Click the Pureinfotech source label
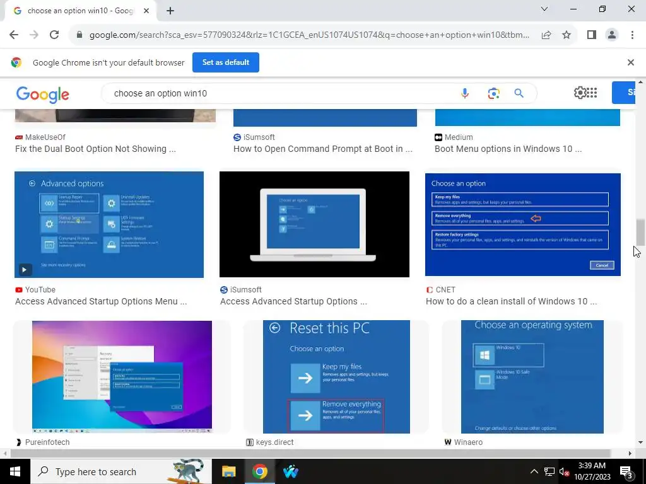This screenshot has width=646, height=484. click(47, 442)
